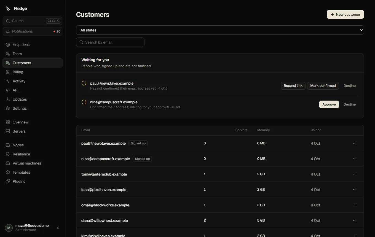This screenshot has height=237, width=375.
Task: Click the Ctrl K shortcut badge
Action: [53, 21]
